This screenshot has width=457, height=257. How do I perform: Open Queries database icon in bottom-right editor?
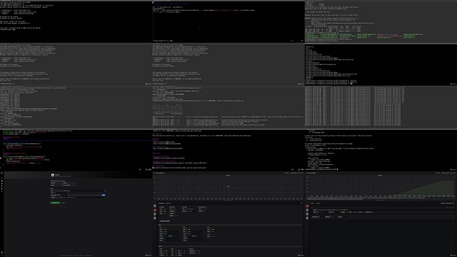[307, 206]
